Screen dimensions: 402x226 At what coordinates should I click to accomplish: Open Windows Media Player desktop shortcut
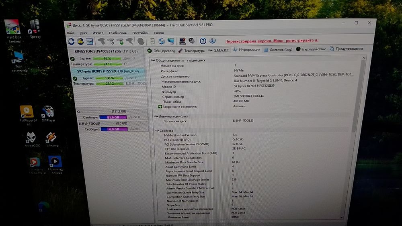click(x=36, y=165)
